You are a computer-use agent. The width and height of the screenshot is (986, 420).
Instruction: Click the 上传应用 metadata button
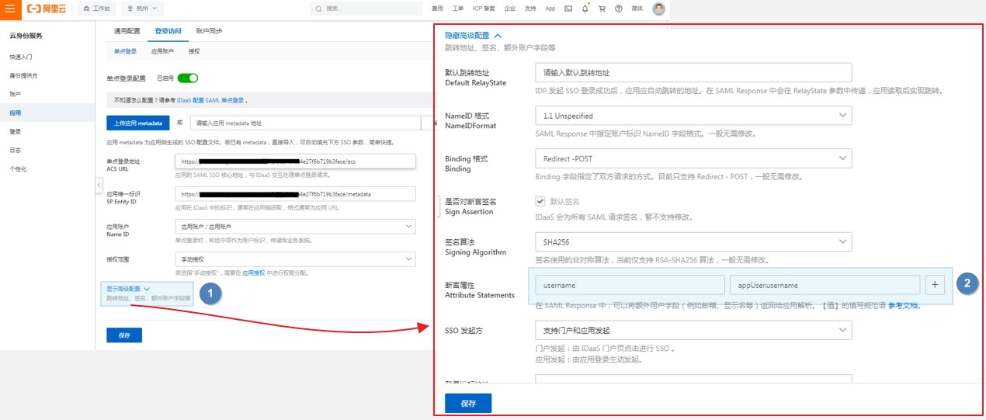(x=137, y=123)
